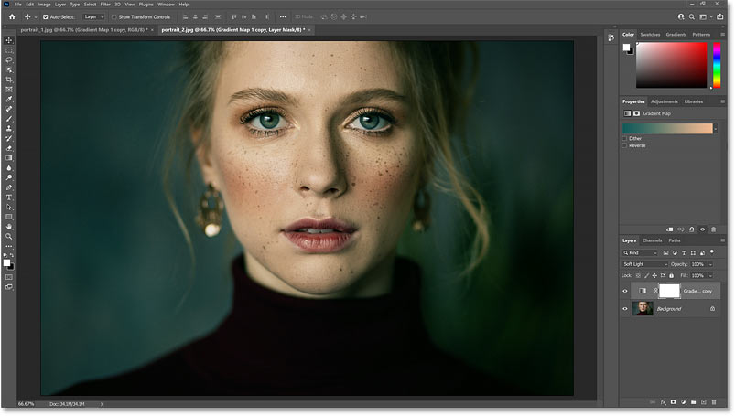The width and height of the screenshot is (735, 416).
Task: Open the Opacity slider dropdown arrow
Action: pos(710,264)
